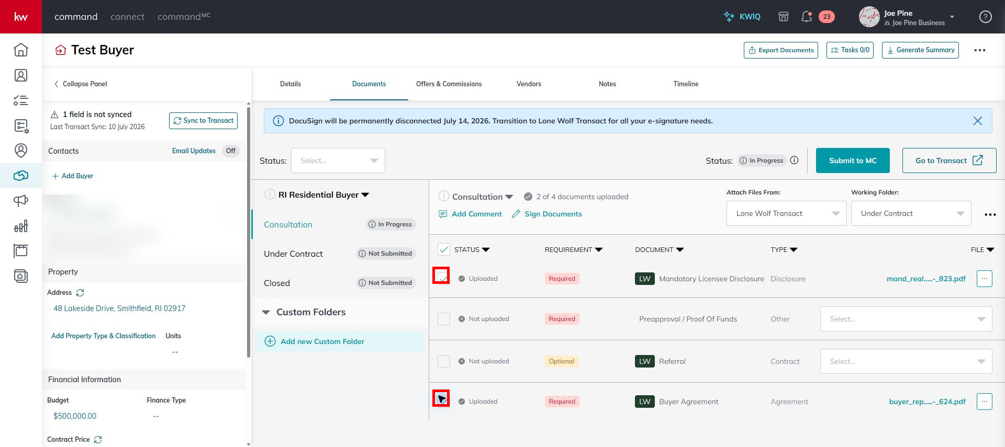This screenshot has height=447, width=1005.
Task: Open Tasks 0/0 button
Action: [850, 50]
